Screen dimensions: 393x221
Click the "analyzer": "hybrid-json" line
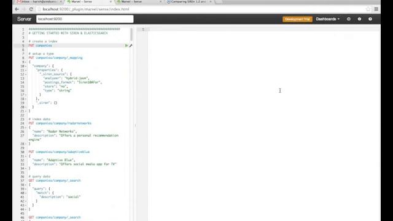pos(66,78)
